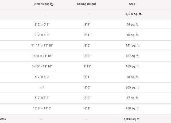Select the 28 sq. ft. area cell

(x=133, y=77)
